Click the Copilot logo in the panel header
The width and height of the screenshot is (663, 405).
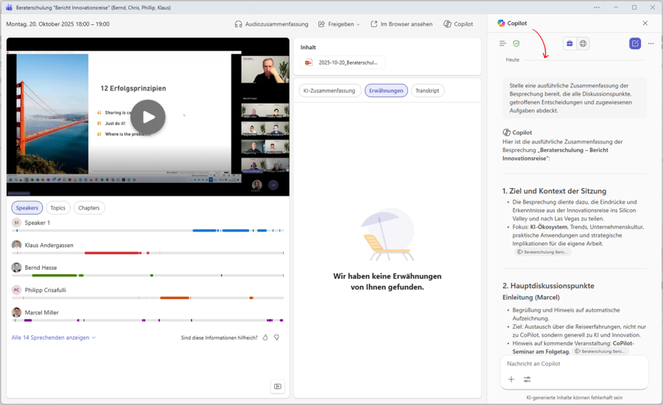(x=501, y=24)
